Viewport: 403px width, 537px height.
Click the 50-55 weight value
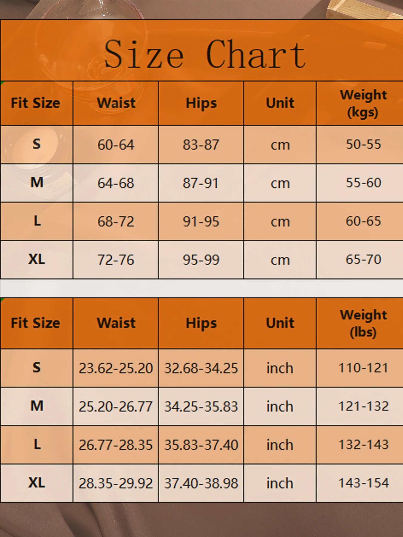363,144
